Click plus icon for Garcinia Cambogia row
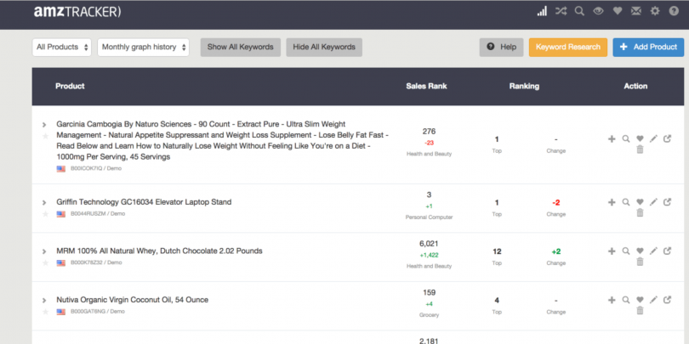The image size is (689, 344). [x=612, y=138]
